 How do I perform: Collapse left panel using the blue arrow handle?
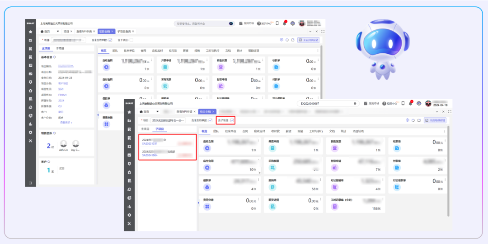pos(198,203)
